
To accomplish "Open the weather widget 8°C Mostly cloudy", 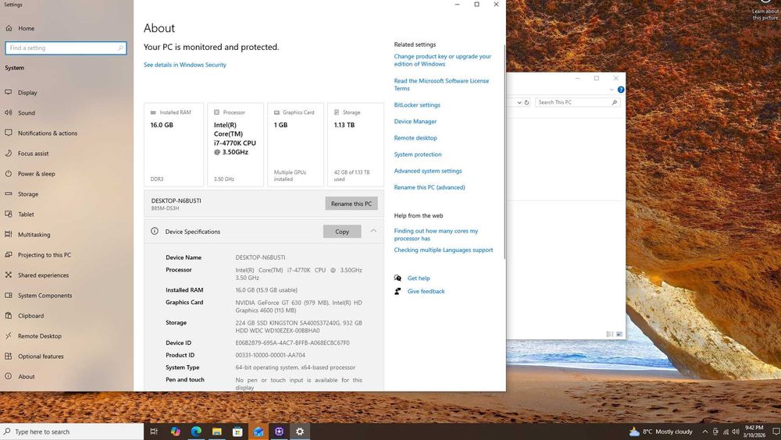I will click(661, 431).
